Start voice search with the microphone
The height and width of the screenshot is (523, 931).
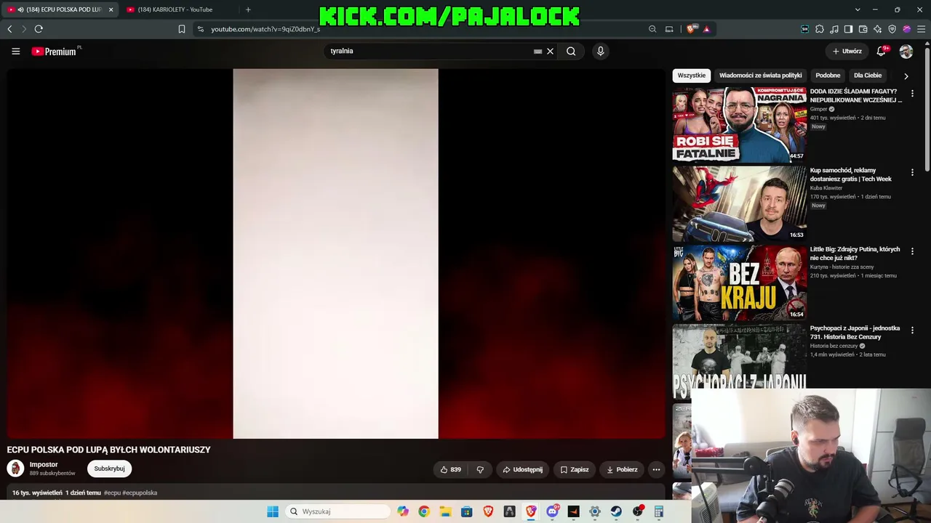coord(600,51)
